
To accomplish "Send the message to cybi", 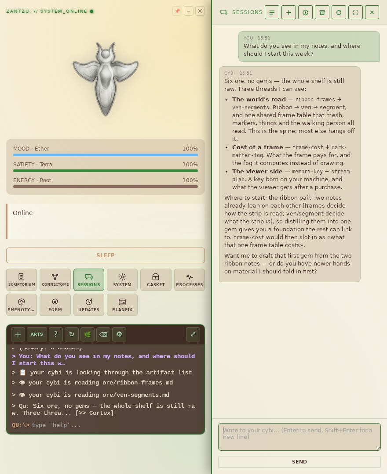I will [x=299, y=462].
